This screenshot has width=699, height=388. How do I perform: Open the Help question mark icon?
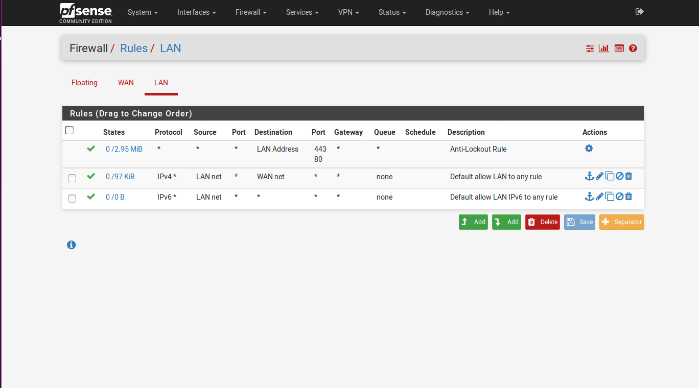[x=633, y=48]
